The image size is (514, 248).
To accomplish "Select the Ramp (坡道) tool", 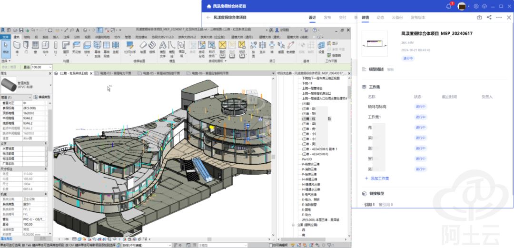I will coord(143,47).
